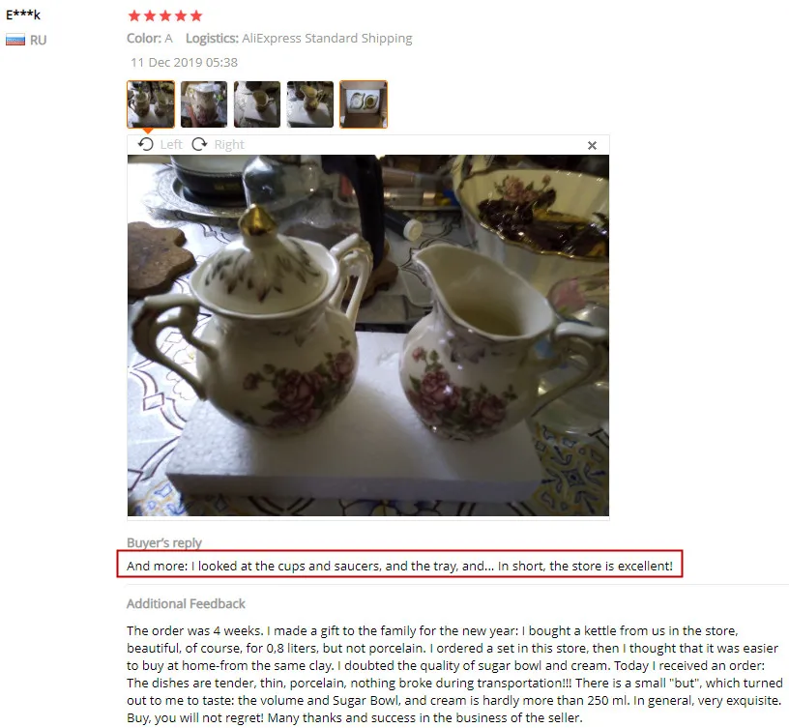
Task: Open the fourth review thumbnail
Action: [310, 104]
